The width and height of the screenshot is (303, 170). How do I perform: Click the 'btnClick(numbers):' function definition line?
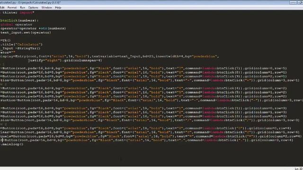pyautogui.click(x=19, y=20)
